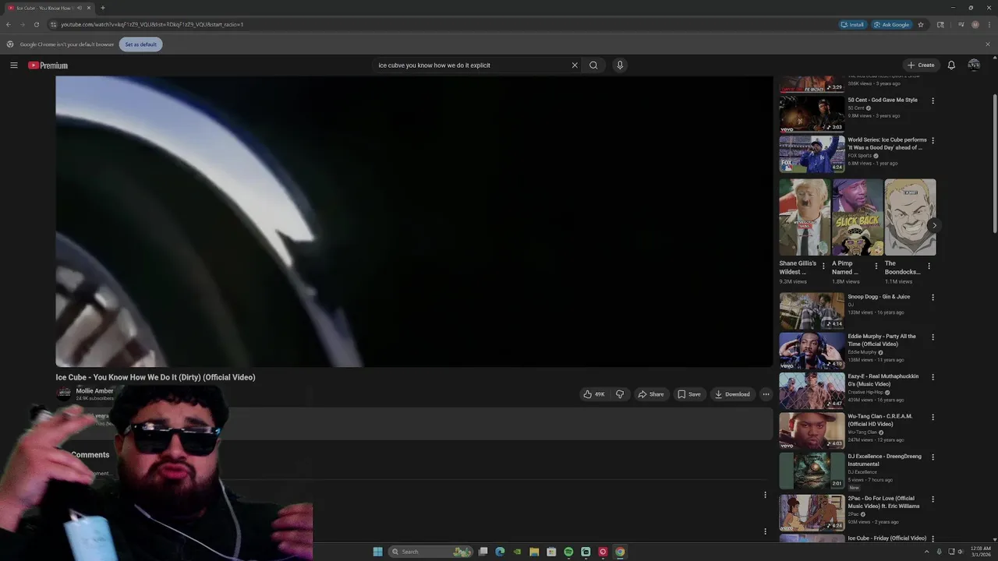The height and width of the screenshot is (561, 998).
Task: Open YouTube notifications bell
Action: point(951,65)
